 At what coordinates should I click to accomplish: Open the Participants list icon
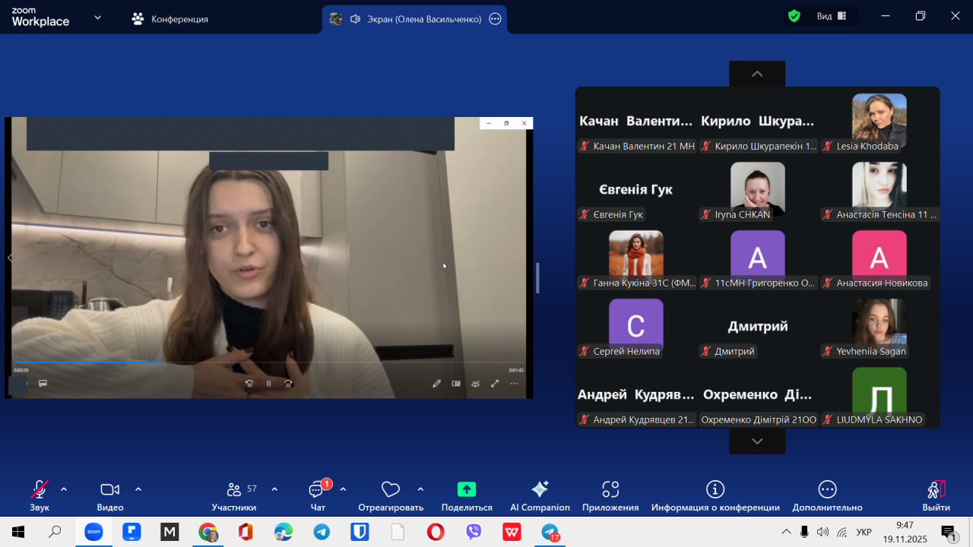pos(235,489)
